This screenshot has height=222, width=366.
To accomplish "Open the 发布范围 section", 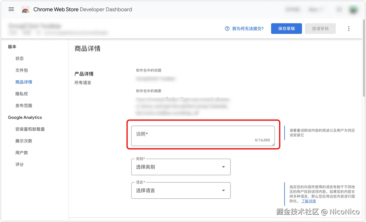I will (23, 105).
